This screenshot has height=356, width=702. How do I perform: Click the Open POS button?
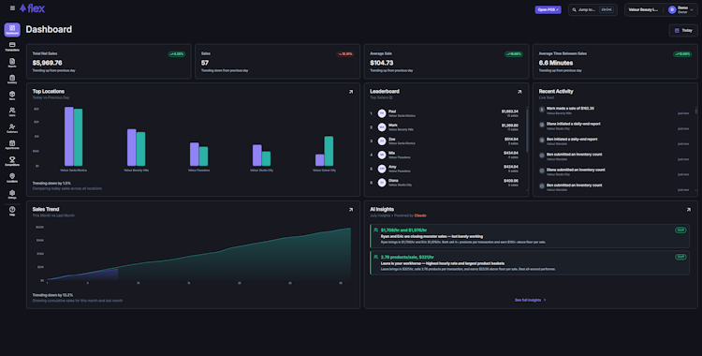coord(548,10)
